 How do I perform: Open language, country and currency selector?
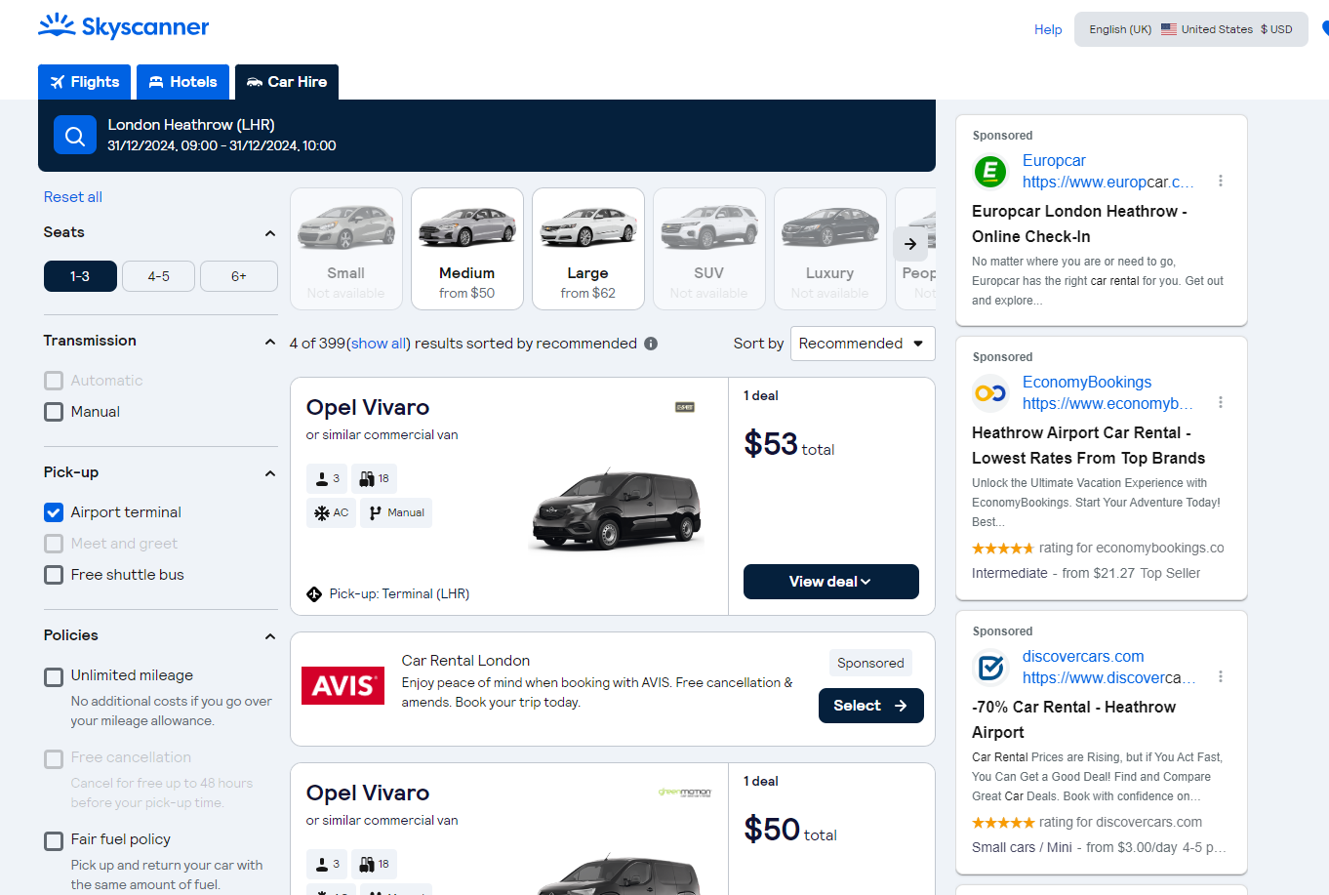click(1190, 29)
